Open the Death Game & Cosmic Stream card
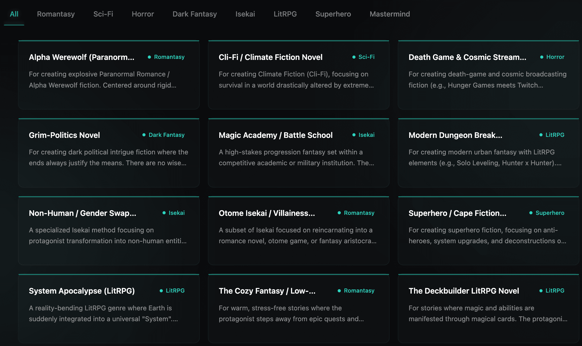The width and height of the screenshot is (582, 346). pos(488,75)
